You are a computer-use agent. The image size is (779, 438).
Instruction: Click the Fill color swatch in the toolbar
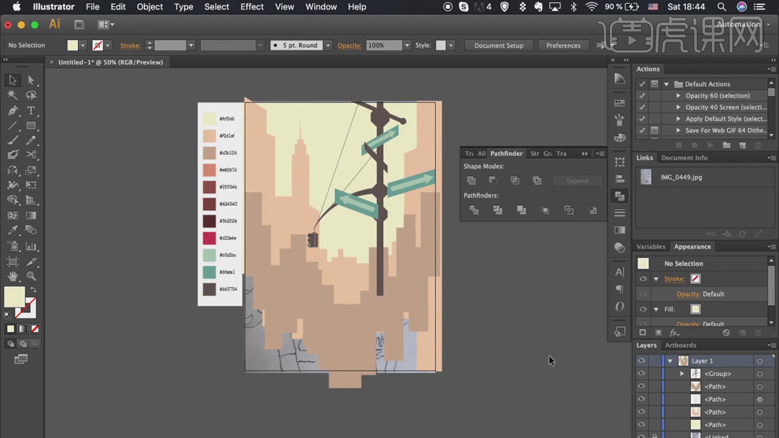pos(14,296)
